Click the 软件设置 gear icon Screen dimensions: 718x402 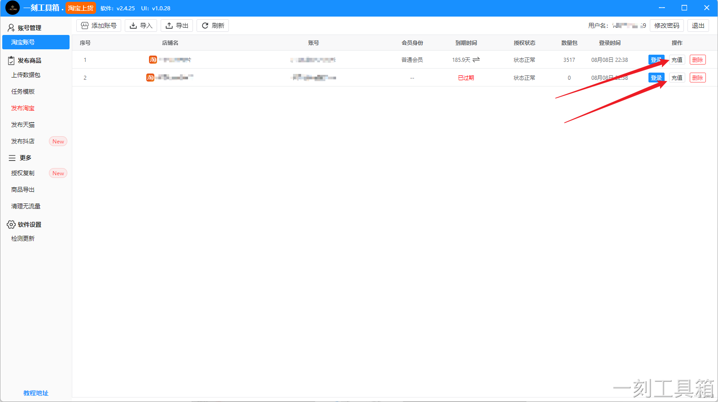tap(11, 225)
